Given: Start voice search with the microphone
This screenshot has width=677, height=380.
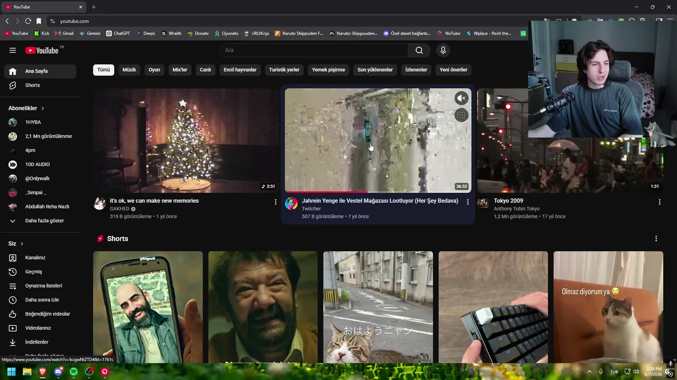Looking at the screenshot, I should [x=443, y=50].
